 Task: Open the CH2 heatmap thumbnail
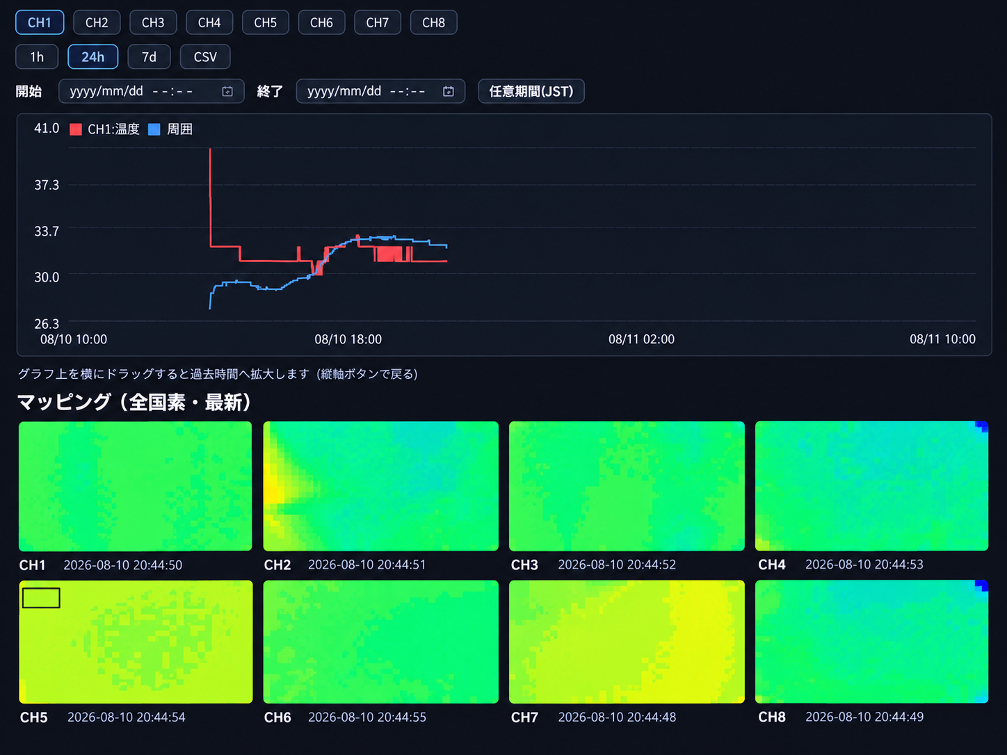[x=381, y=486]
